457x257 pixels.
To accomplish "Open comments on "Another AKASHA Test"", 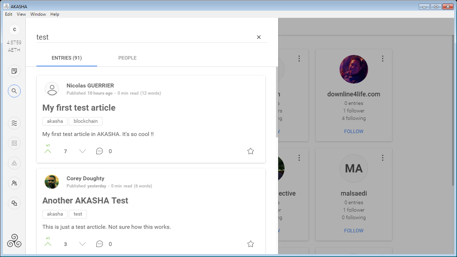I will (x=100, y=244).
